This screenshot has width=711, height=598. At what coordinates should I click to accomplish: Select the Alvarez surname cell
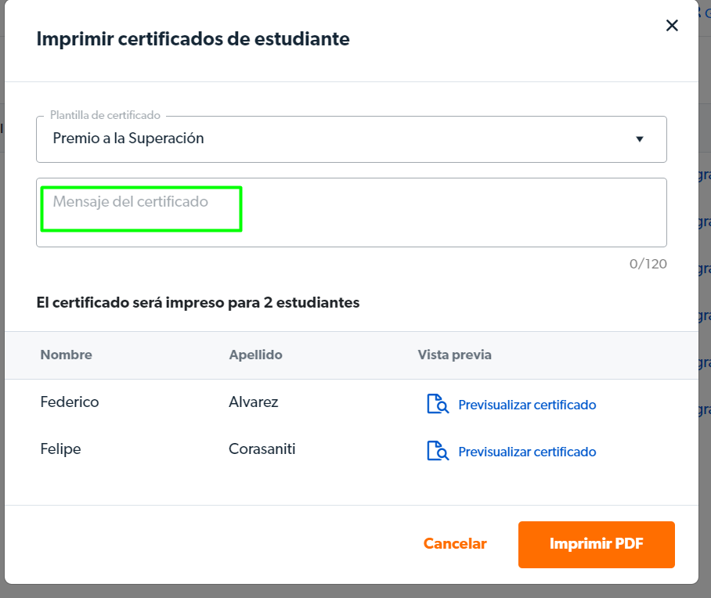[x=254, y=402]
